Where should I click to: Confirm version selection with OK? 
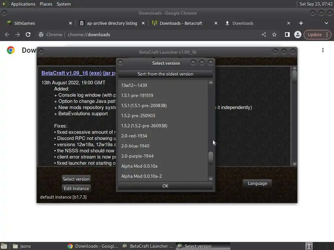165,186
